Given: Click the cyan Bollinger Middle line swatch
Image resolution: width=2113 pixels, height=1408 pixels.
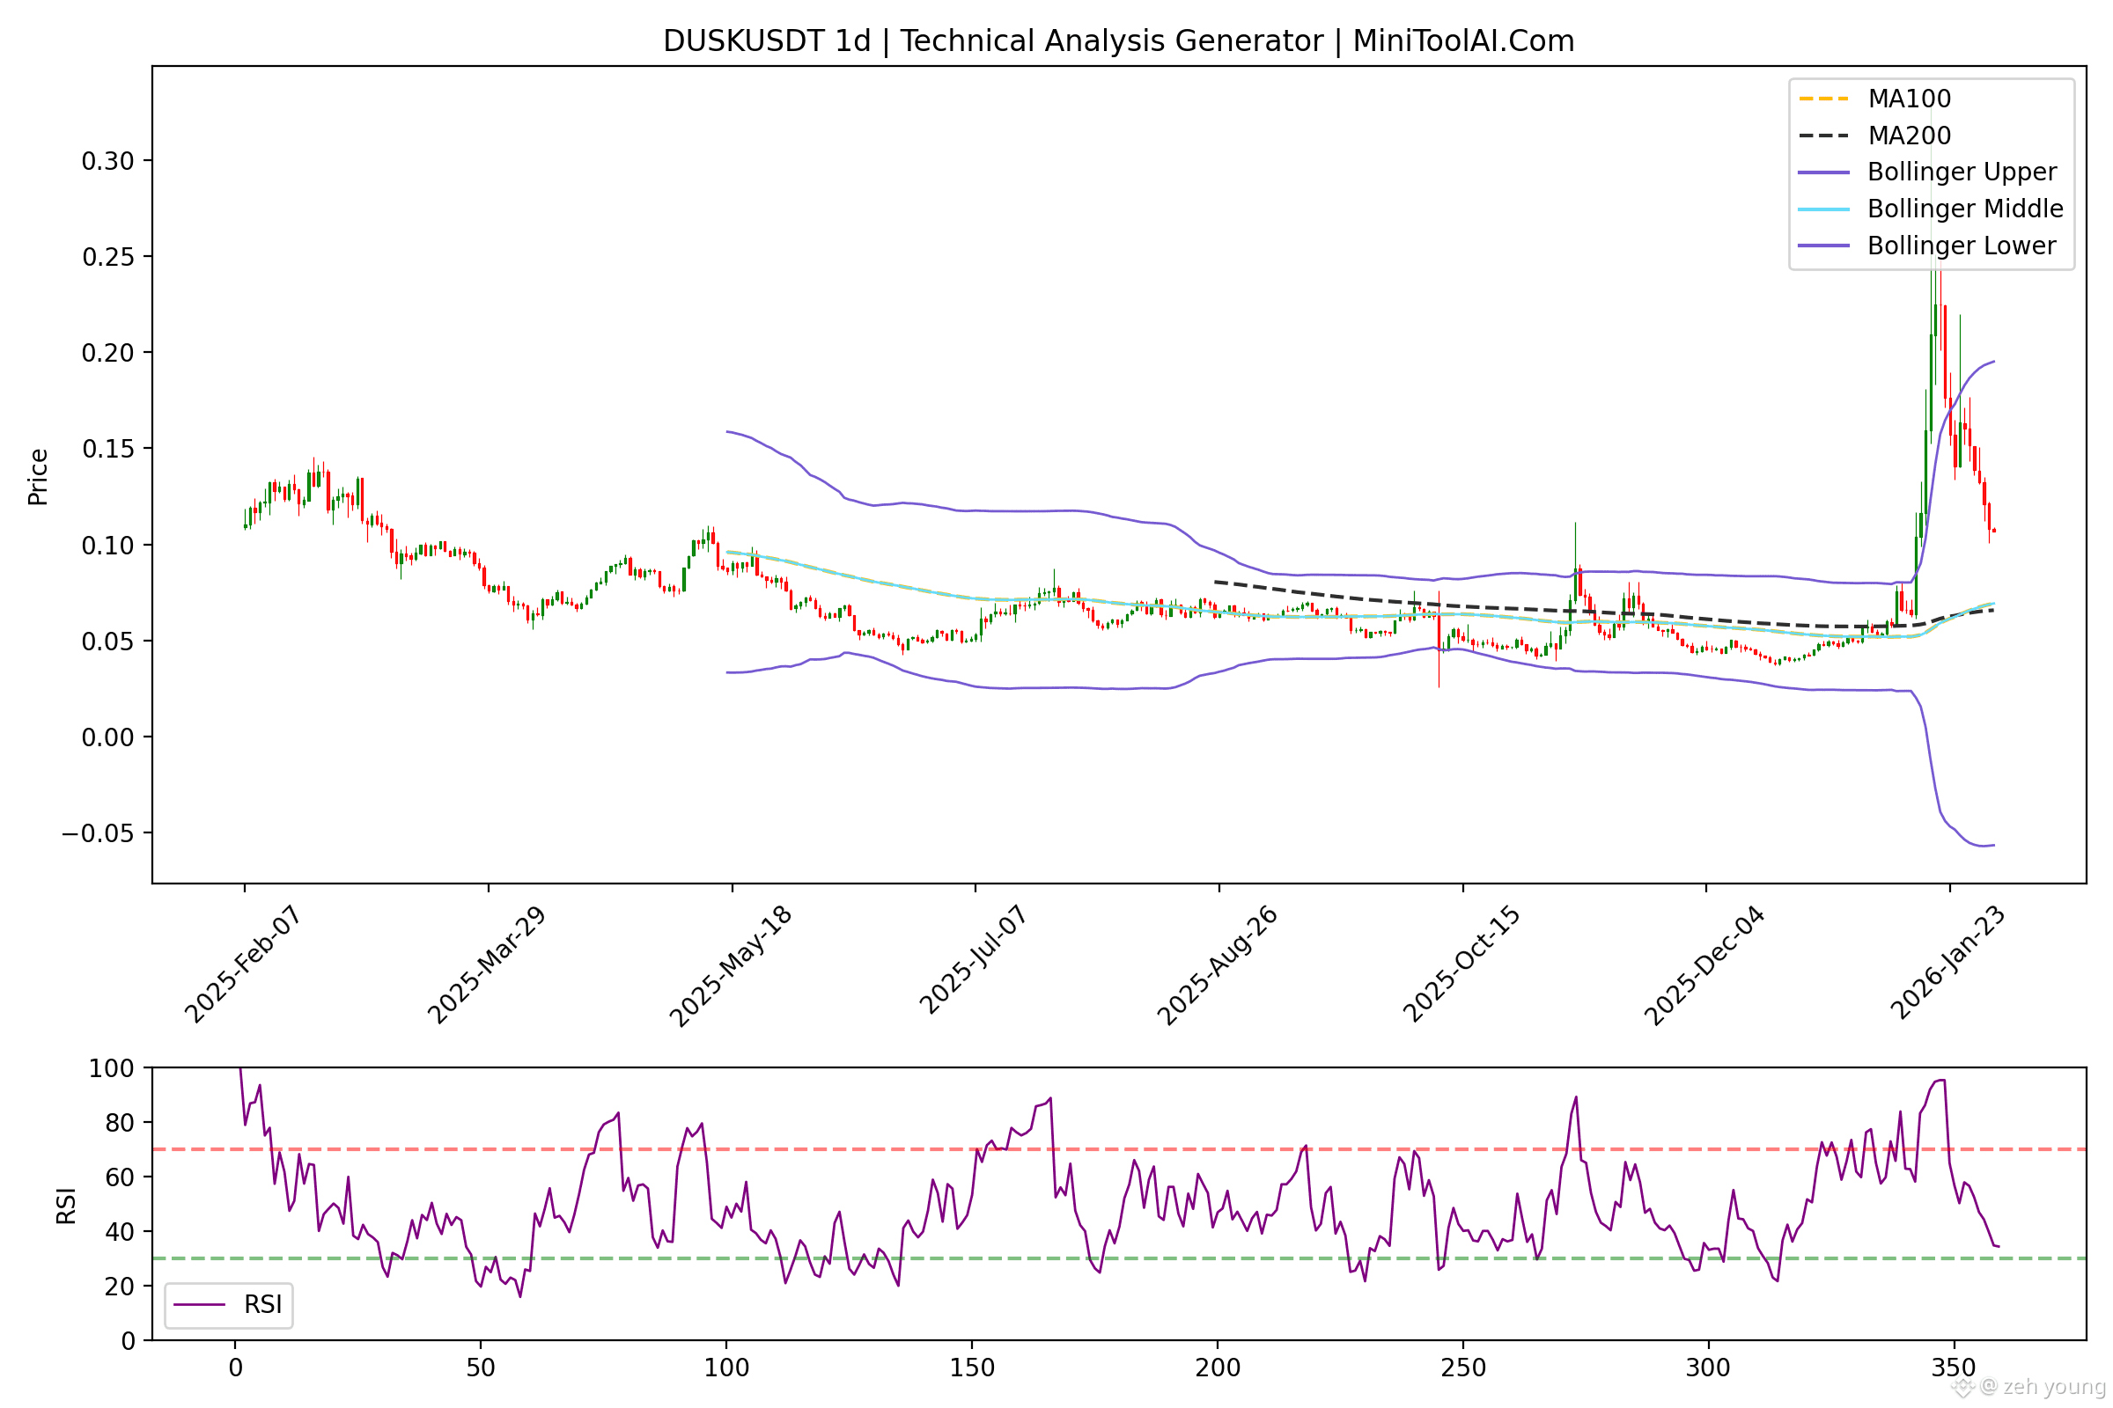Looking at the screenshot, I should pos(1823,209).
